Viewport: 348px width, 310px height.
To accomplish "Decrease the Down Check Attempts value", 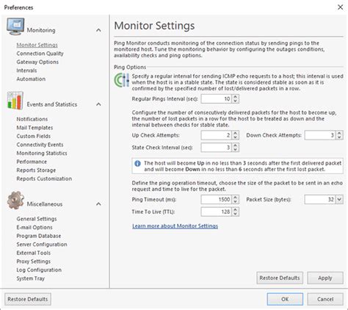I will 339,137.
